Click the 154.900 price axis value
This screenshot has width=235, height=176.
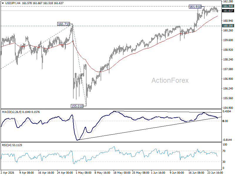228,108
